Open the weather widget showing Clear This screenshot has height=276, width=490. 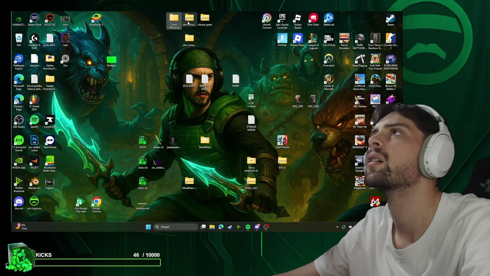coord(21,227)
